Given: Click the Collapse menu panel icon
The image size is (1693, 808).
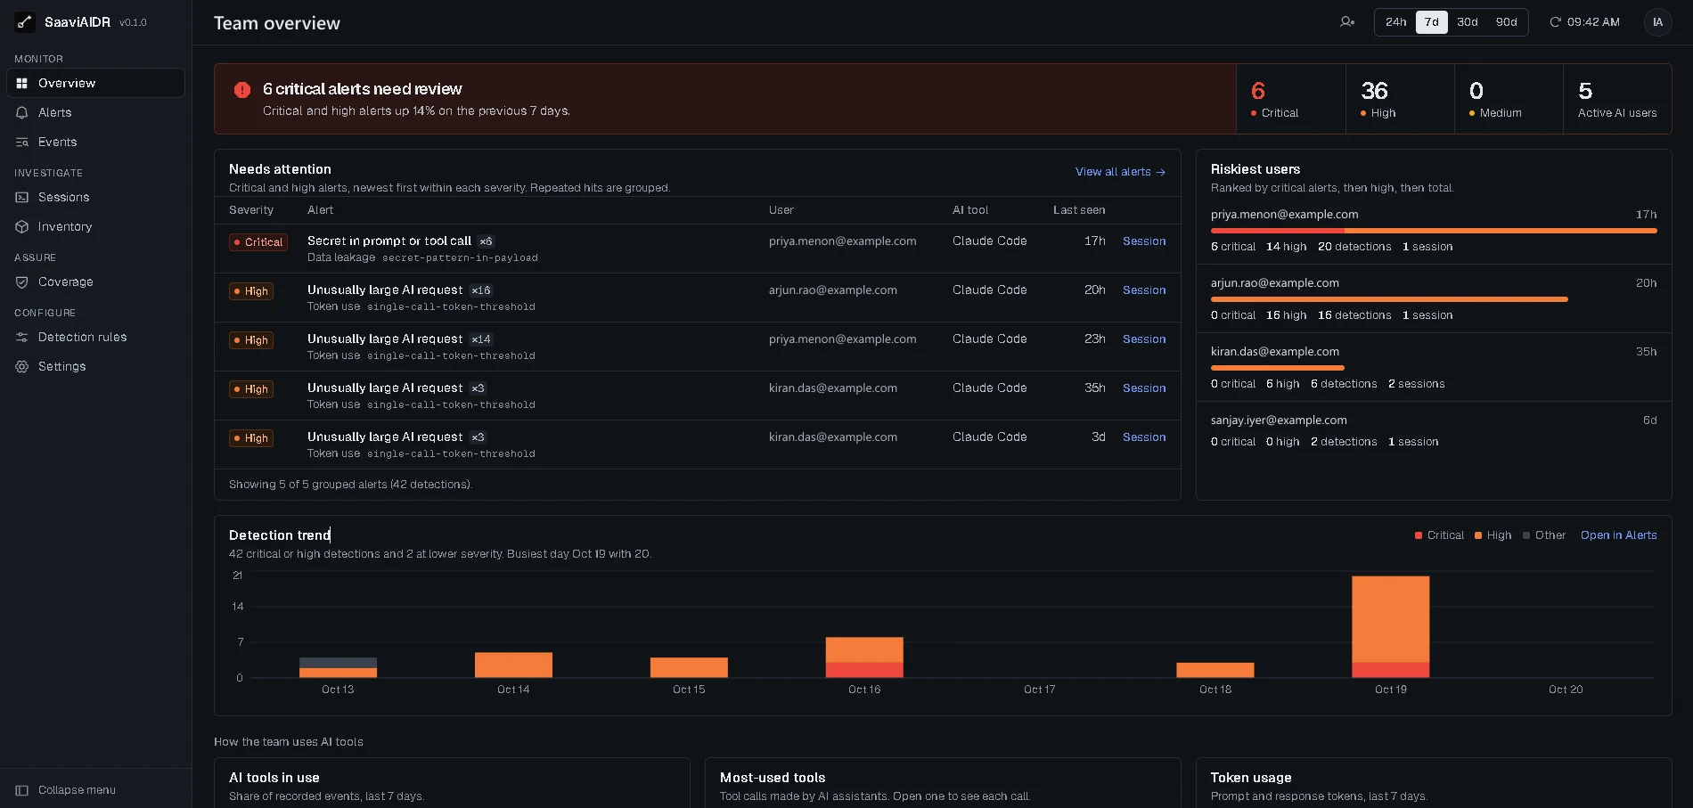Looking at the screenshot, I should pyautogui.click(x=22, y=790).
